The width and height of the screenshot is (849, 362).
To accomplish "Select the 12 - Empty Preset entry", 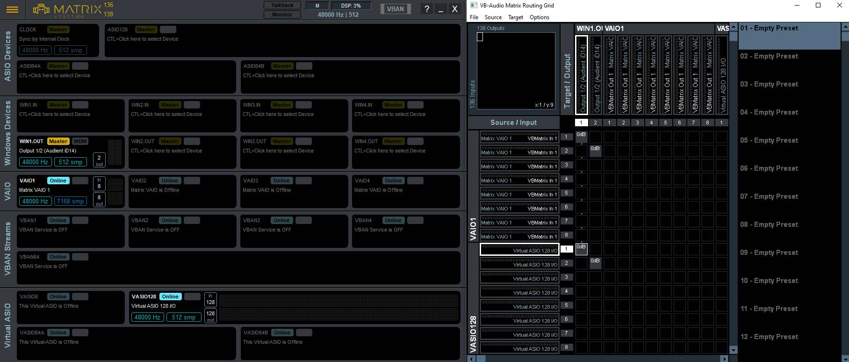I will tap(790, 344).
